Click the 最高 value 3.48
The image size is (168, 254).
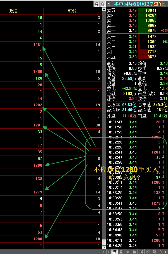tap(164, 79)
